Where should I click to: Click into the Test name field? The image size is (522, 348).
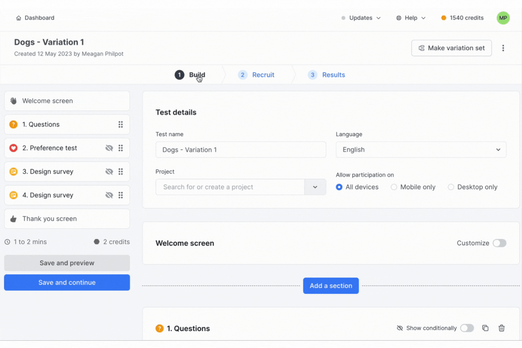pyautogui.click(x=240, y=150)
